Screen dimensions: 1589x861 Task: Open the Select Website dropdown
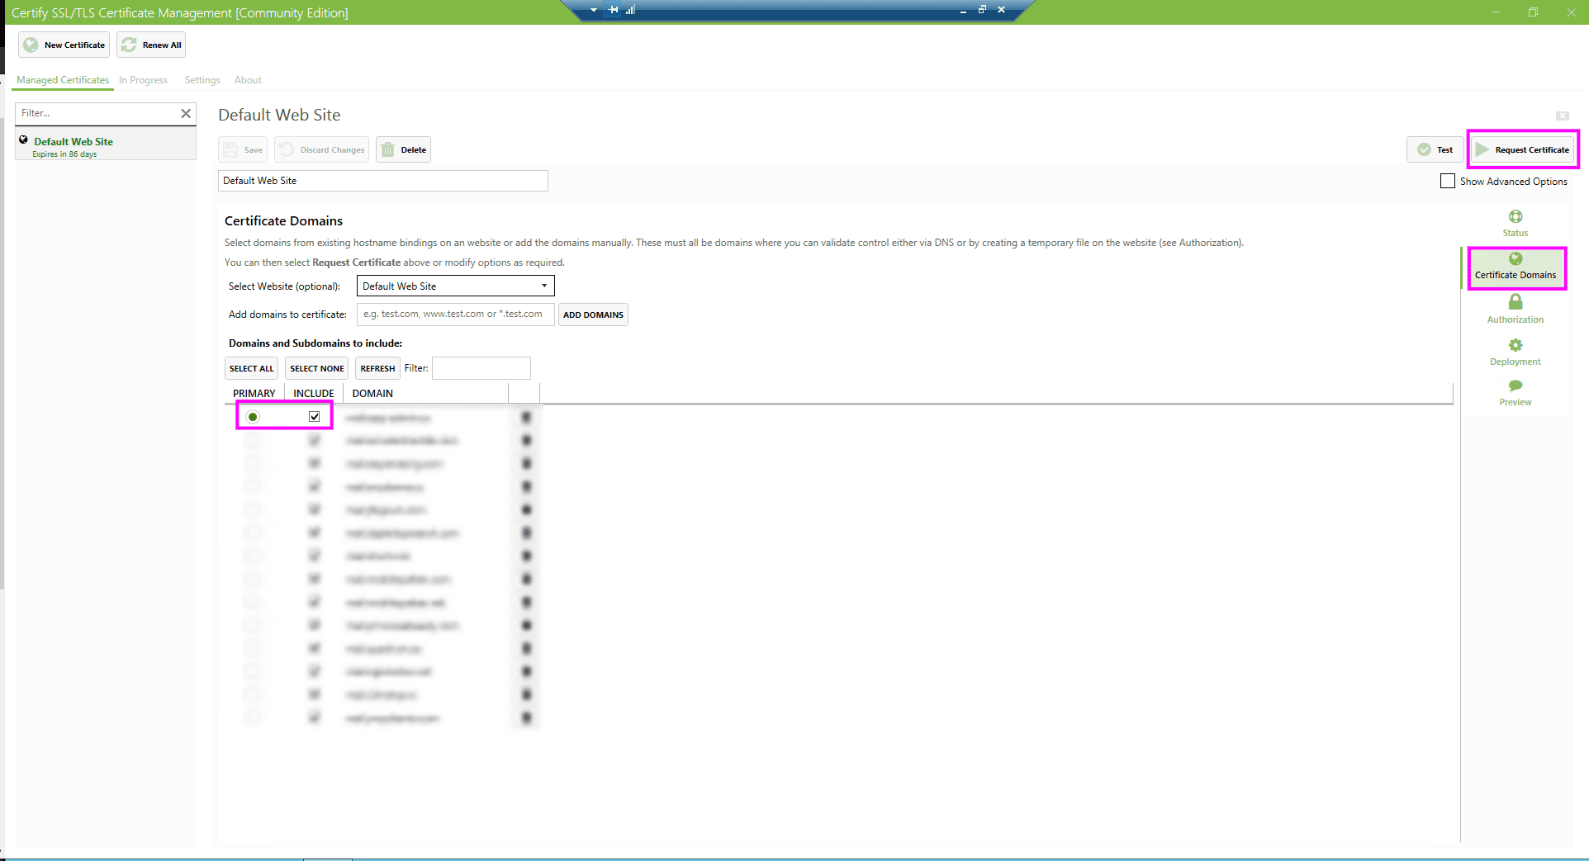pyautogui.click(x=455, y=286)
